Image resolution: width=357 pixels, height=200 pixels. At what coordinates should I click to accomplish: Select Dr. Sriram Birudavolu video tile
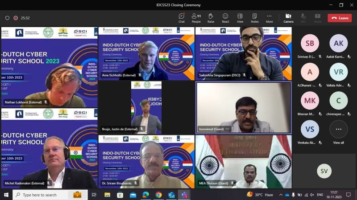coord(146,162)
